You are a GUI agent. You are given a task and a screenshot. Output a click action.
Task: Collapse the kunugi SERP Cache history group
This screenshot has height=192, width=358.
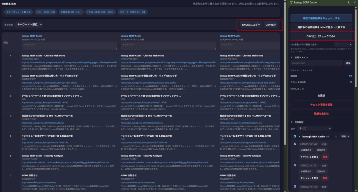300,136
